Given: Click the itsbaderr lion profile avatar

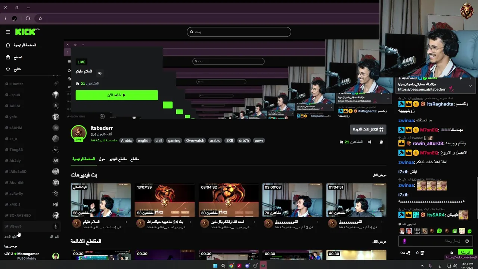Looking at the screenshot, I should point(79,134).
